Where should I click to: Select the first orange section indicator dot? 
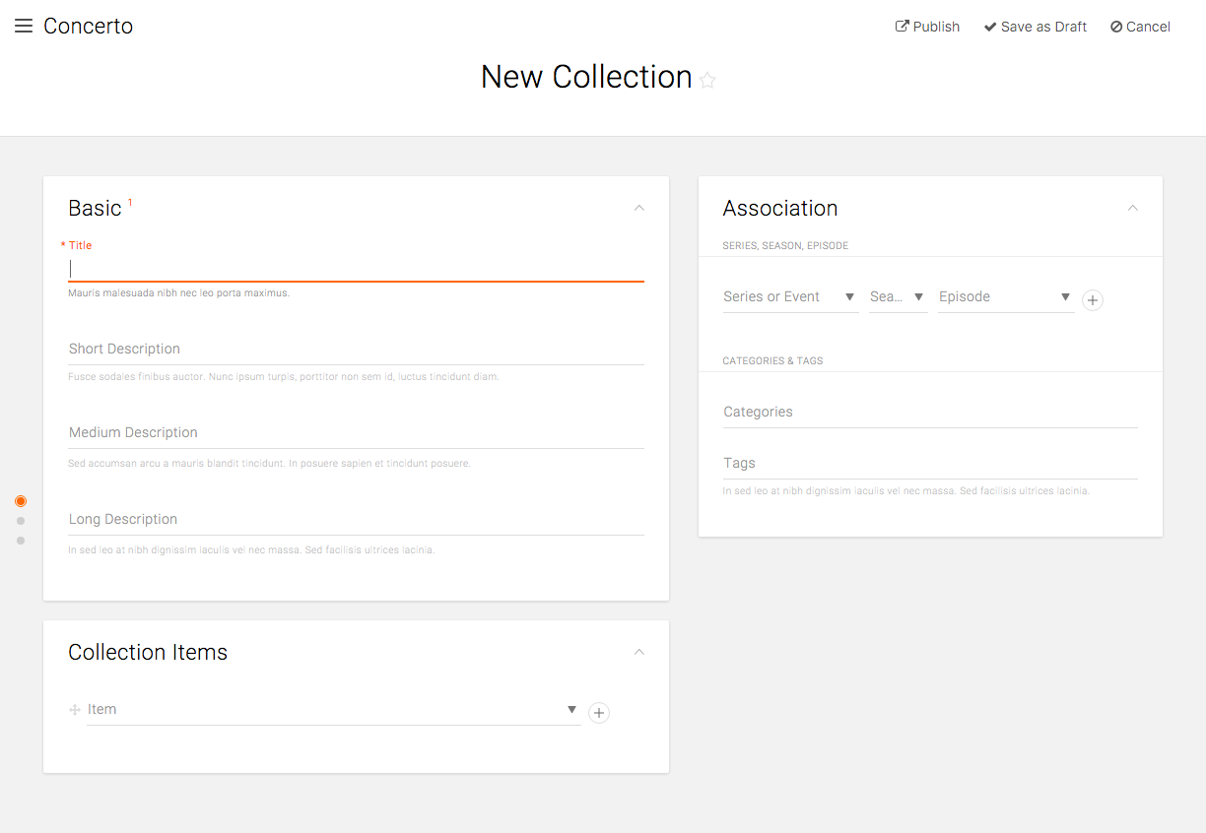(x=21, y=501)
